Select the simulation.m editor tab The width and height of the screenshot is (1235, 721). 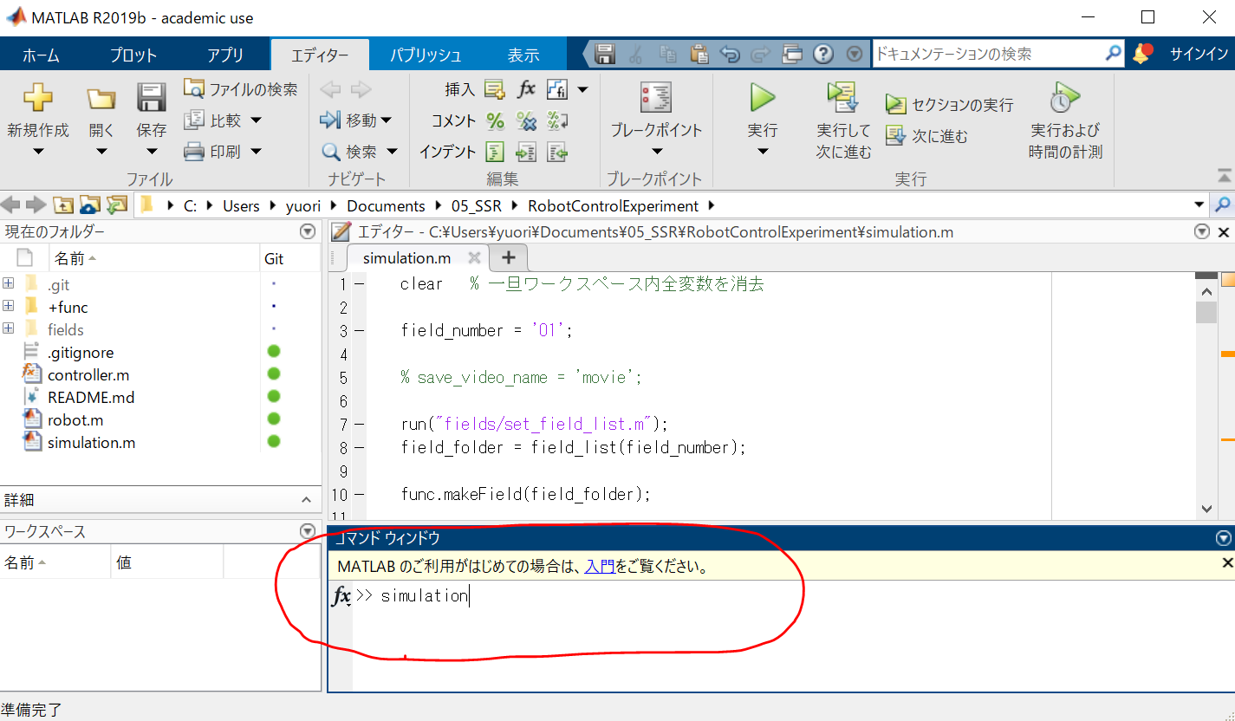(406, 258)
